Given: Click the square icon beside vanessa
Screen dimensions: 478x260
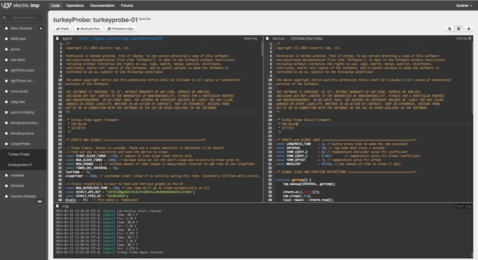Looking at the screenshot, I should (x=6, y=175).
